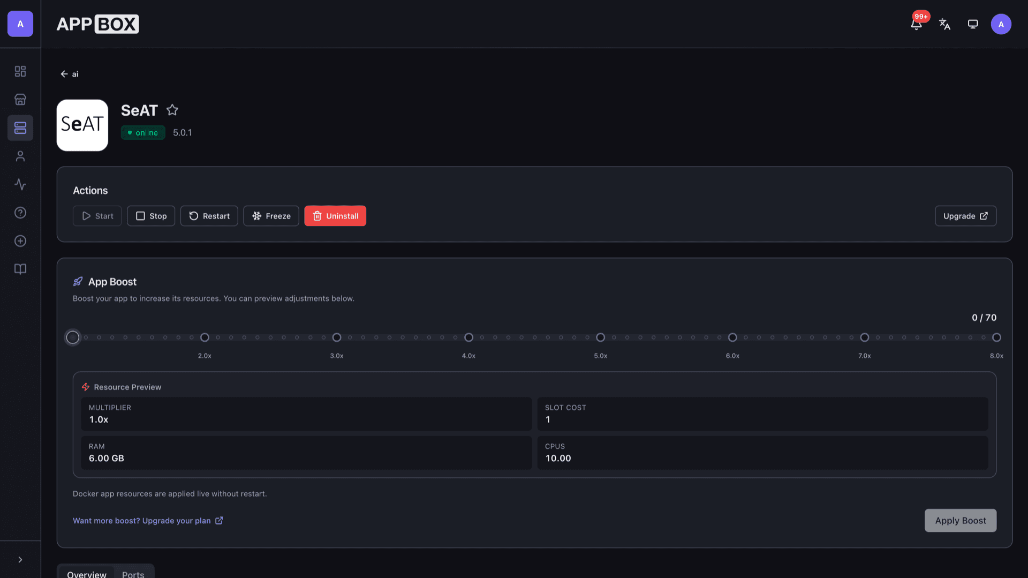Image resolution: width=1028 pixels, height=578 pixels.
Task: Click the Upgrade external link button
Action: 965,216
